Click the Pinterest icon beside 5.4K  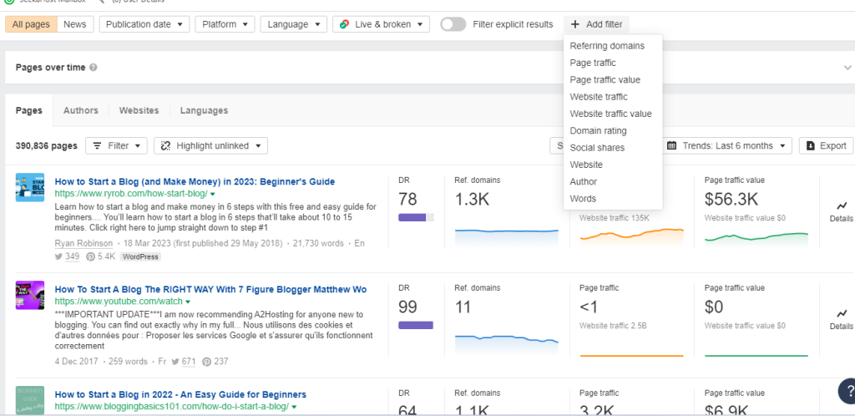[90, 256]
